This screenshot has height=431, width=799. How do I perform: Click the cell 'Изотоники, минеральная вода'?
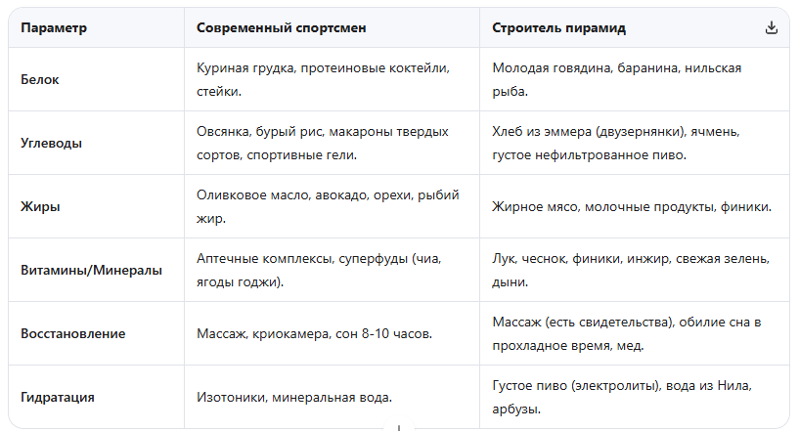click(332, 398)
